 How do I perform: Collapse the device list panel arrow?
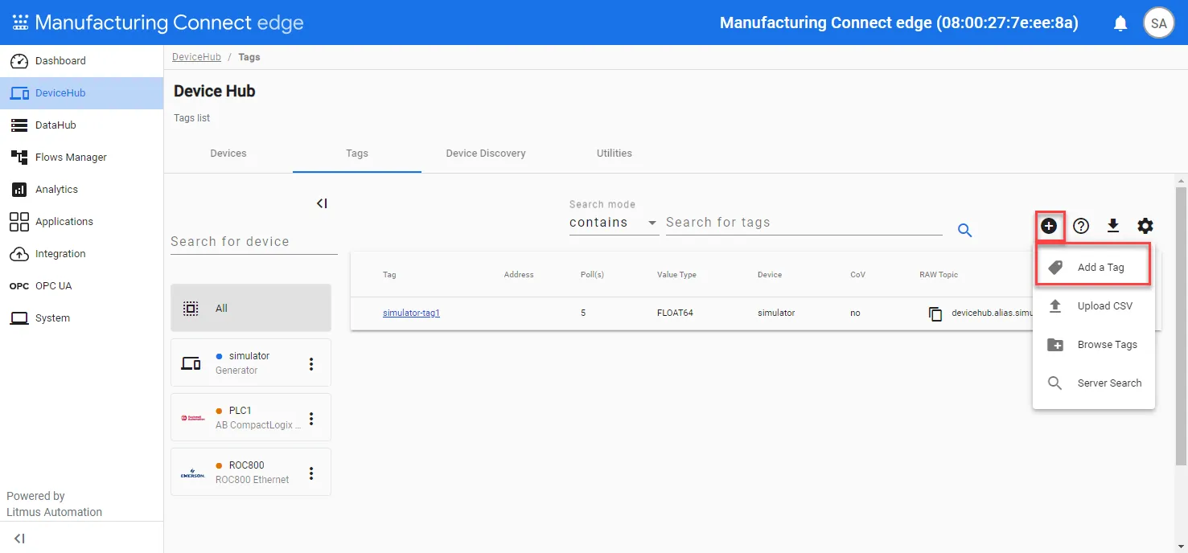click(x=322, y=203)
